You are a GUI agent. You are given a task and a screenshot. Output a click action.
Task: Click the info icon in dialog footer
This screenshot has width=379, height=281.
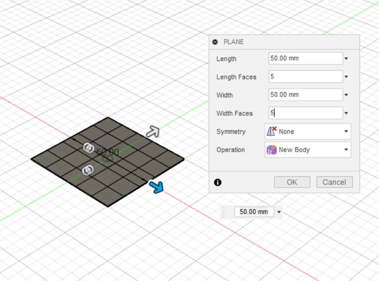[x=217, y=182]
